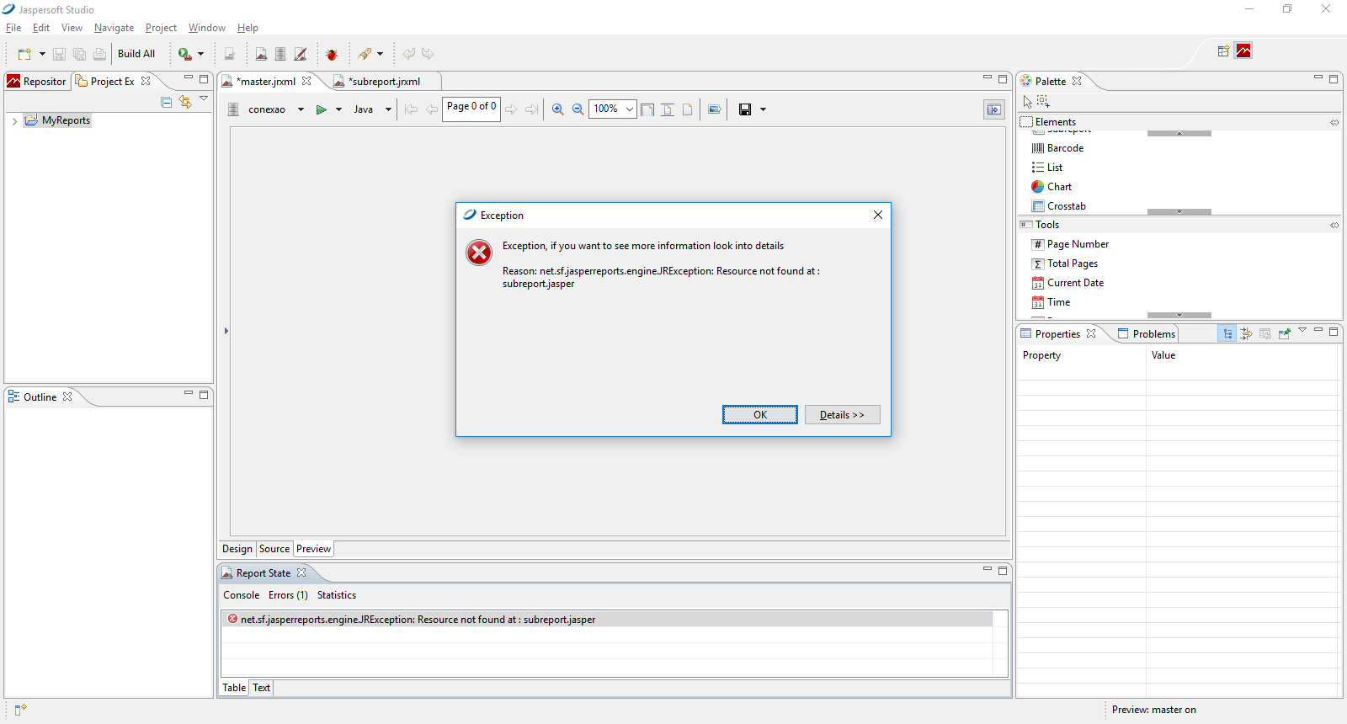
Task: Open the Navigate menu
Action: 114,28
